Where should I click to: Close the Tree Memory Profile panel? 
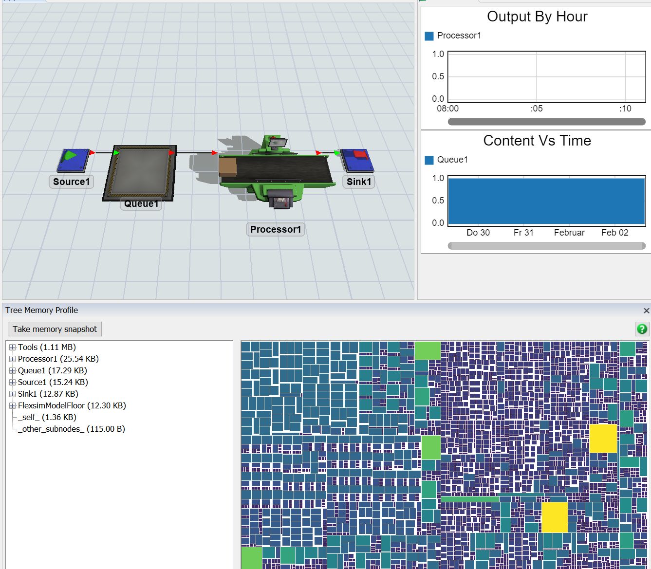pos(646,311)
